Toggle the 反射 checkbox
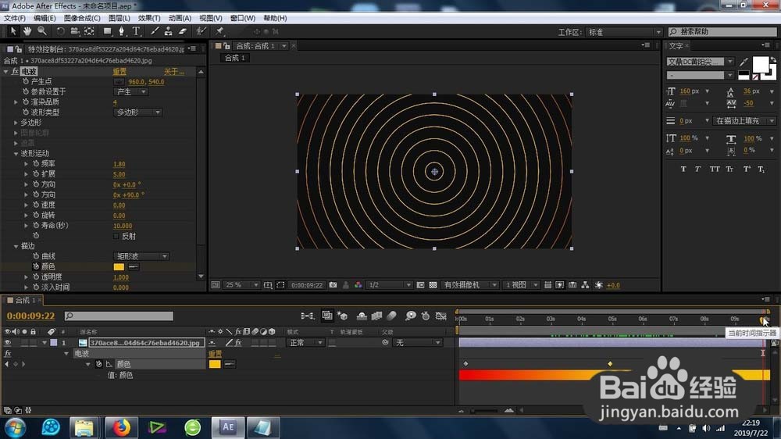The width and height of the screenshot is (781, 439). pos(116,236)
